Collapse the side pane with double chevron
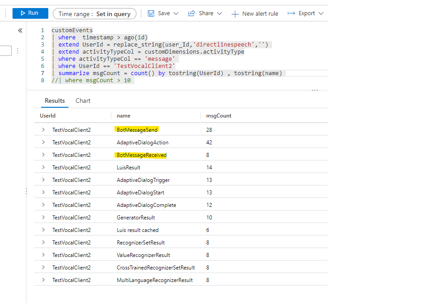This screenshot has height=303, width=421. pos(20,30)
